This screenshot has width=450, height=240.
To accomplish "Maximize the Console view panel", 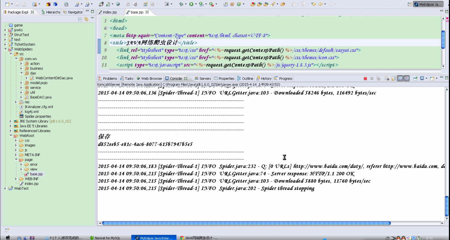I will pyautogui.click(x=447, y=78).
